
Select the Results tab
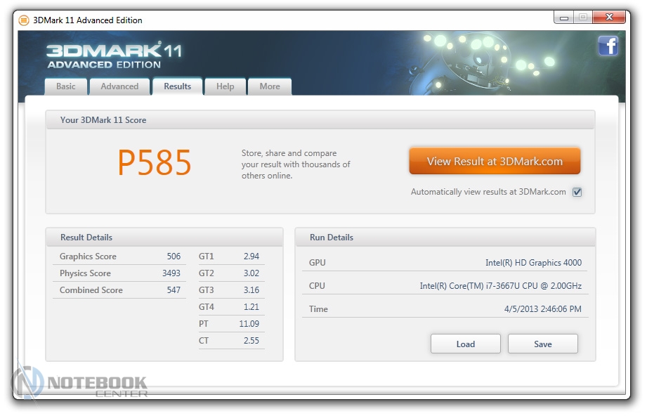click(x=178, y=86)
